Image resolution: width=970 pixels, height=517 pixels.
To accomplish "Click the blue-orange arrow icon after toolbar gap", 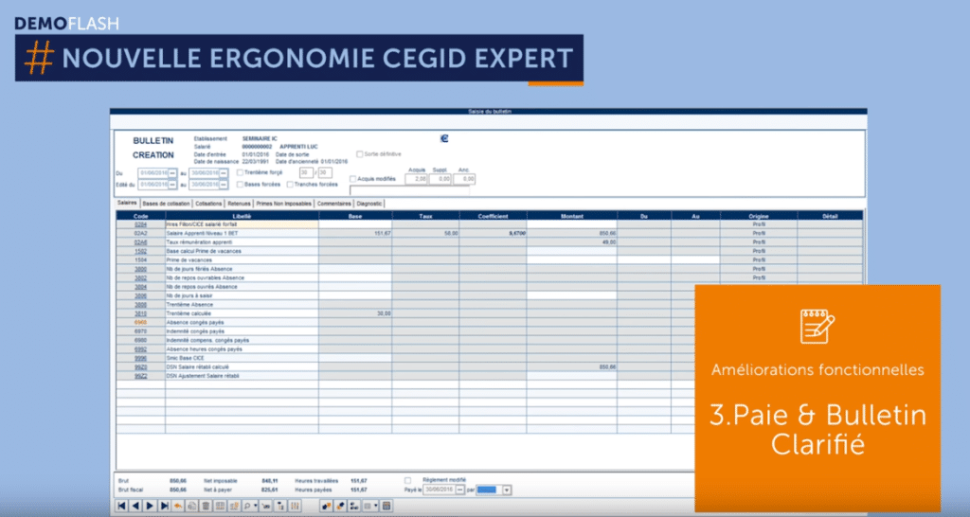I will click(x=326, y=506).
